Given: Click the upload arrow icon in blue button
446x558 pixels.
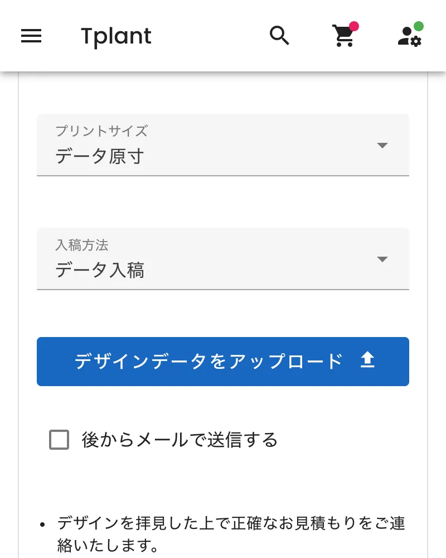Looking at the screenshot, I should [367, 361].
